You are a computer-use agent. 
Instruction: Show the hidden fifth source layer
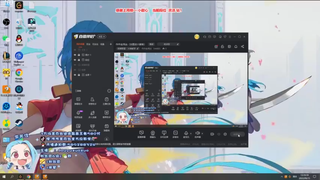[75, 70]
